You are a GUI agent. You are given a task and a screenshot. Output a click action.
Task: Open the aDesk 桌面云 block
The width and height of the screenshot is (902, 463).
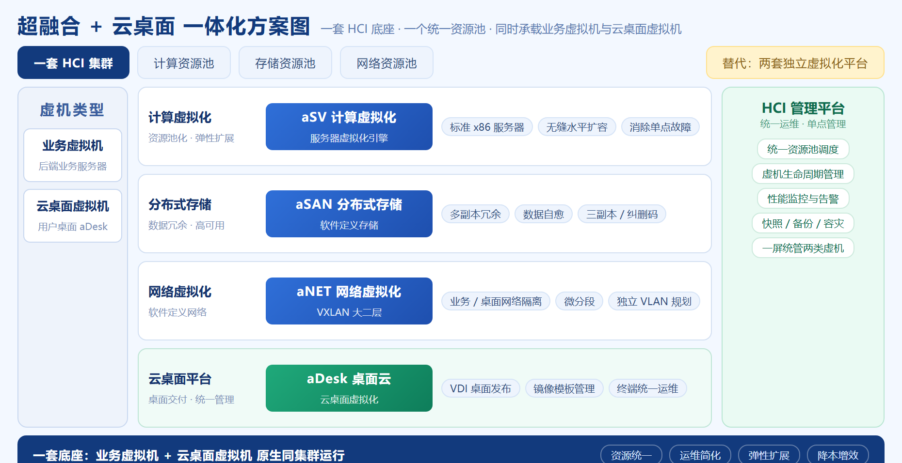349,388
